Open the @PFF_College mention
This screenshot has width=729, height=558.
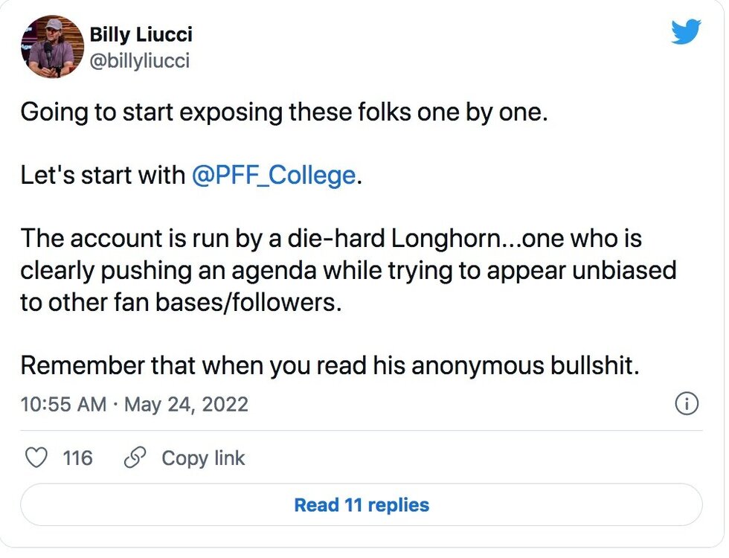272,176
